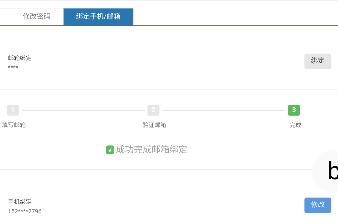Click the 成功完成邮箱绑定 message text
Screen dimensions: 338x223
coord(151,150)
